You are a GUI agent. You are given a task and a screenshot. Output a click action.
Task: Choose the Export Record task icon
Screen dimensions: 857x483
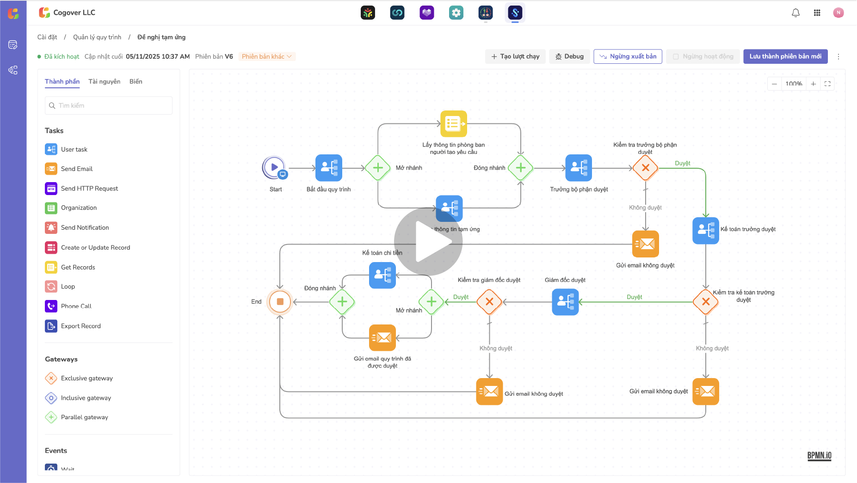point(51,326)
